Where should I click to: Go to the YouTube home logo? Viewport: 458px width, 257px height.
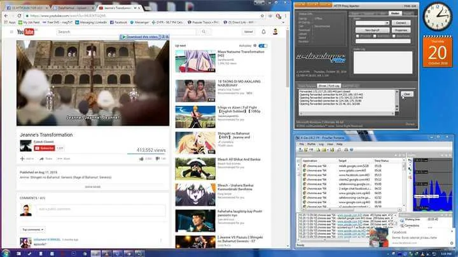click(x=25, y=32)
